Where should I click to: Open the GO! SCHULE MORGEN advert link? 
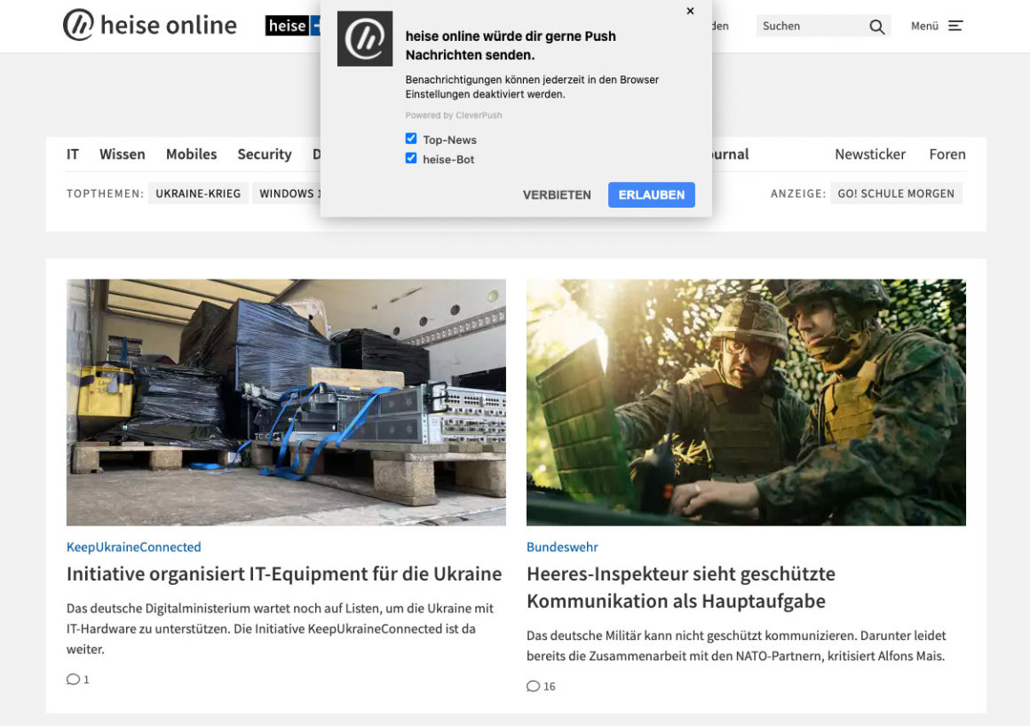[896, 193]
